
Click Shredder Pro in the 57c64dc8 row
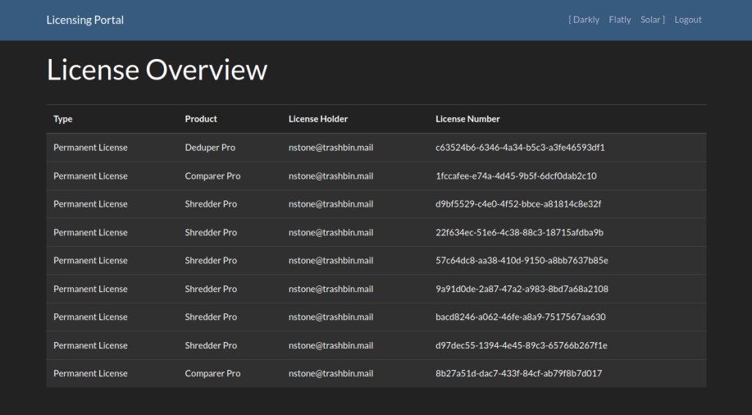tap(211, 261)
